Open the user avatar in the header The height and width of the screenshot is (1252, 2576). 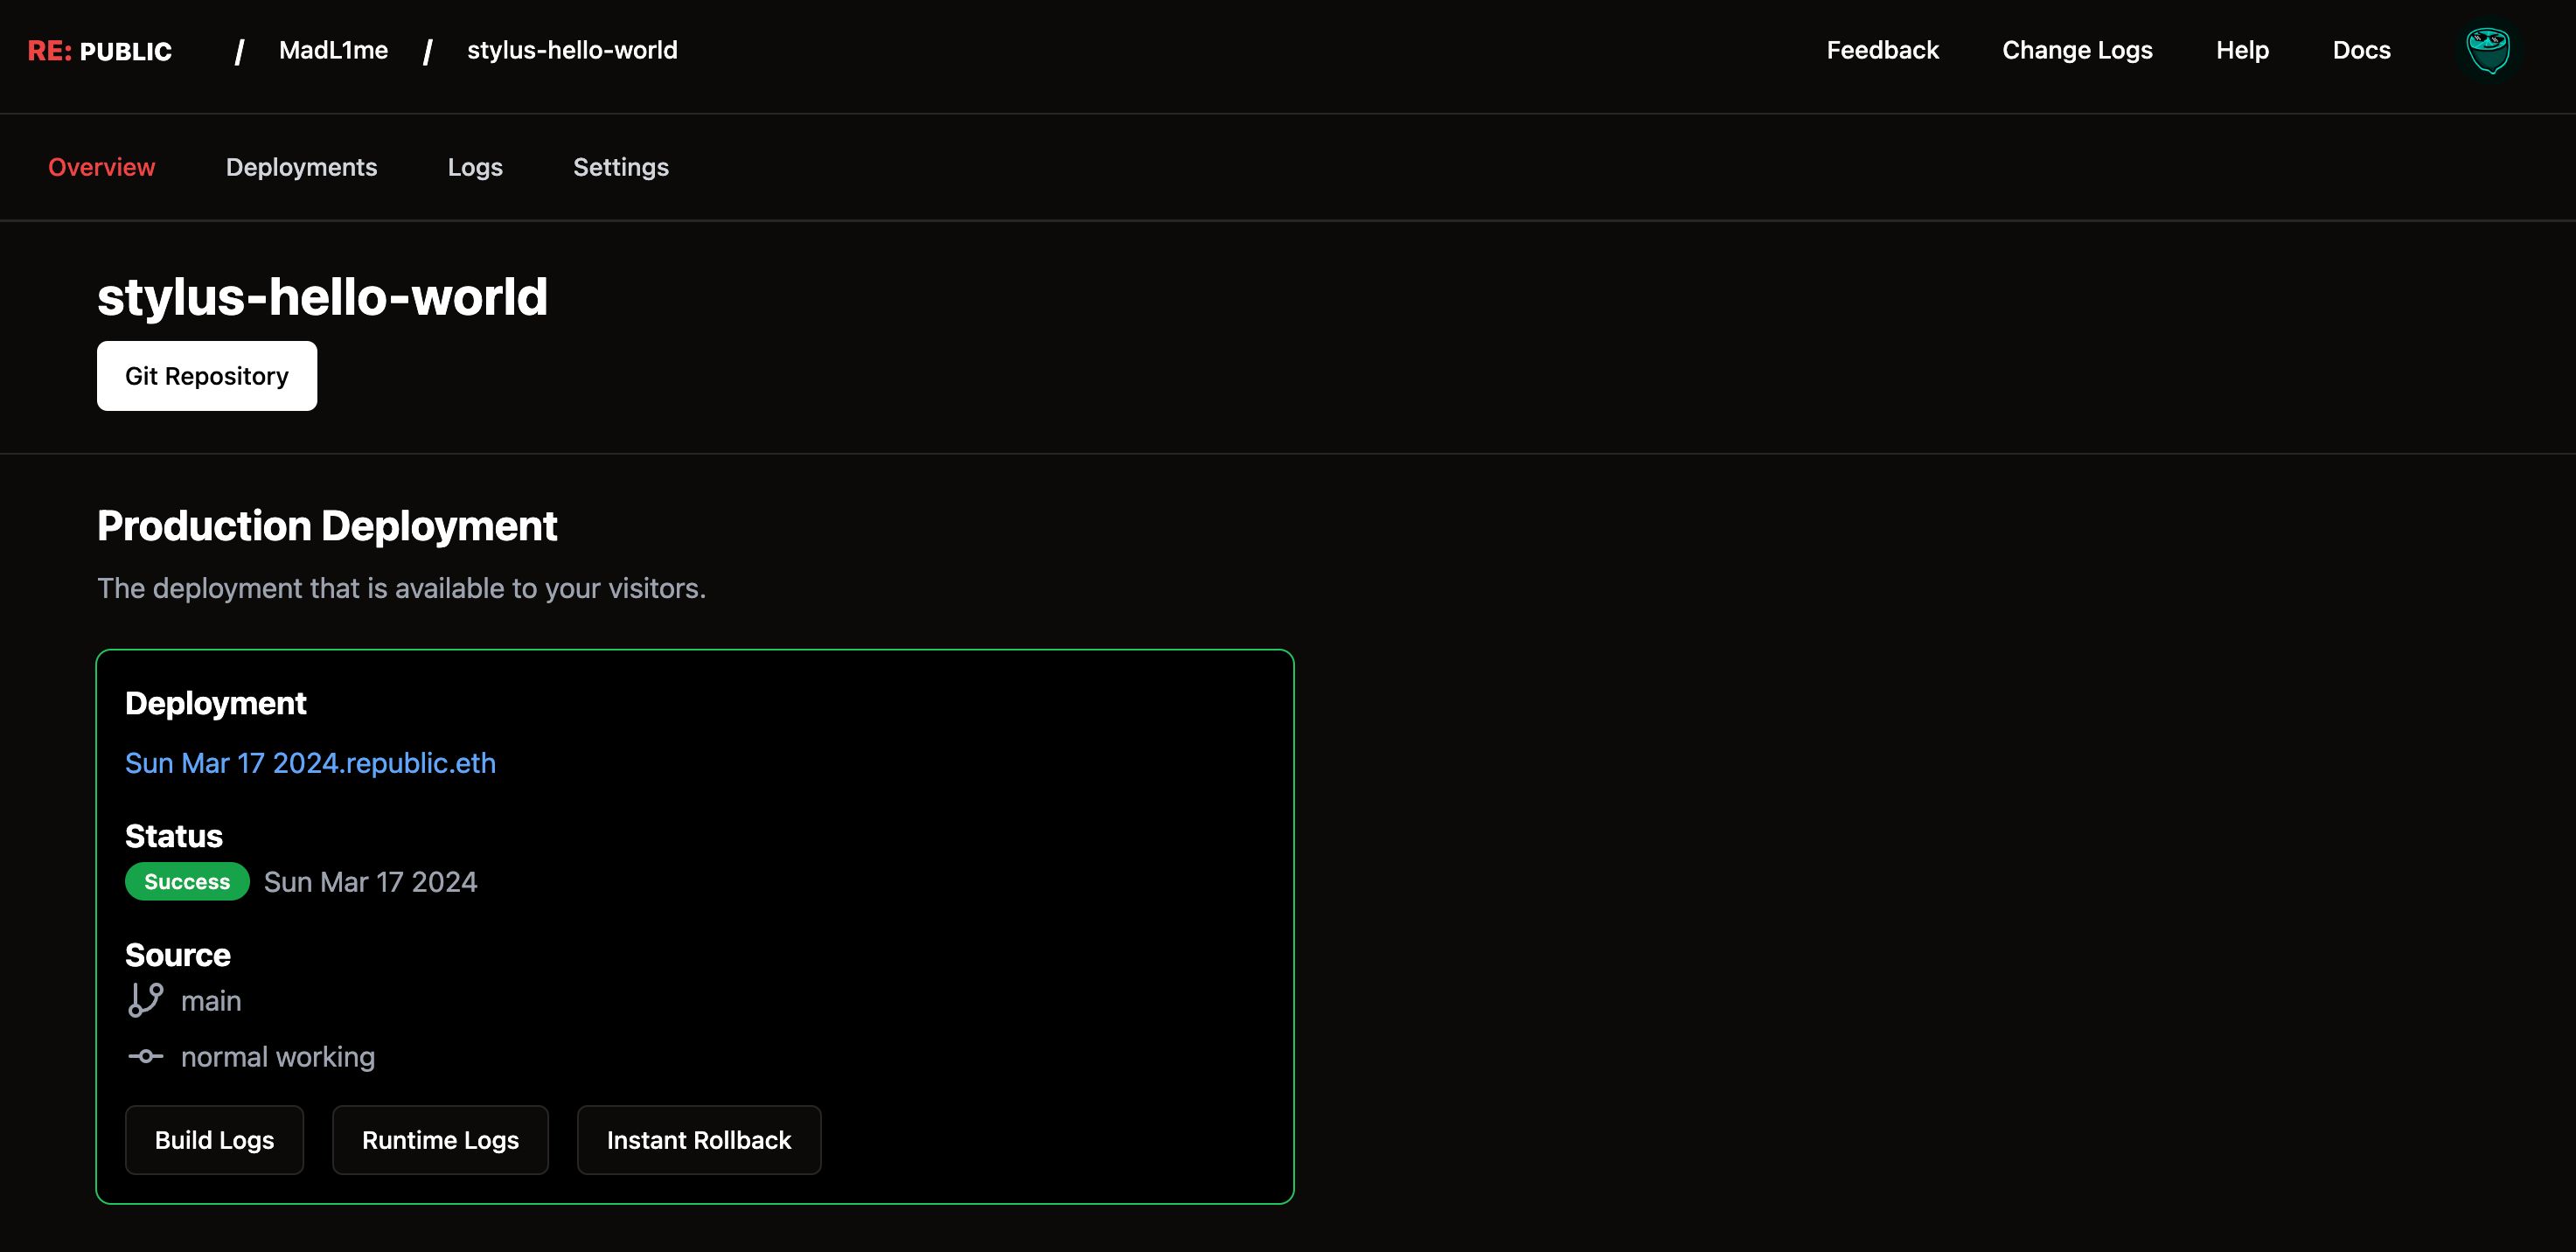click(2488, 50)
